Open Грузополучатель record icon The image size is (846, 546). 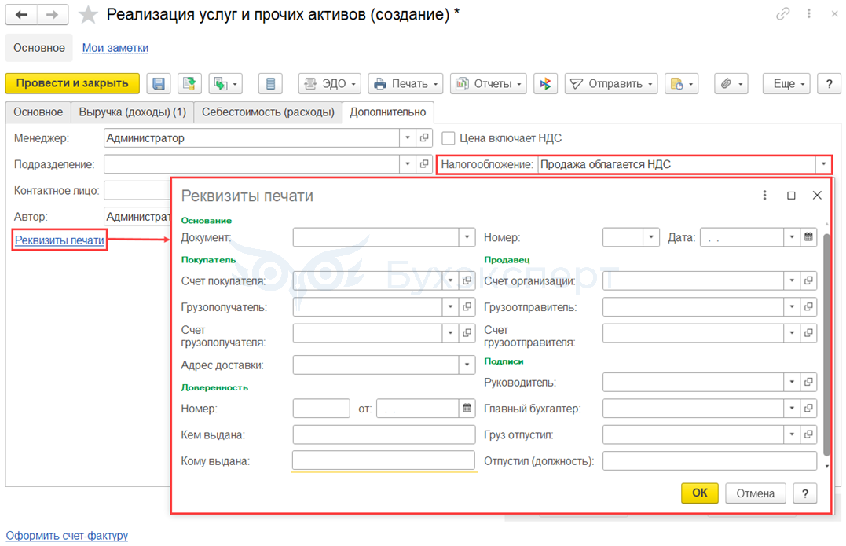click(x=467, y=306)
